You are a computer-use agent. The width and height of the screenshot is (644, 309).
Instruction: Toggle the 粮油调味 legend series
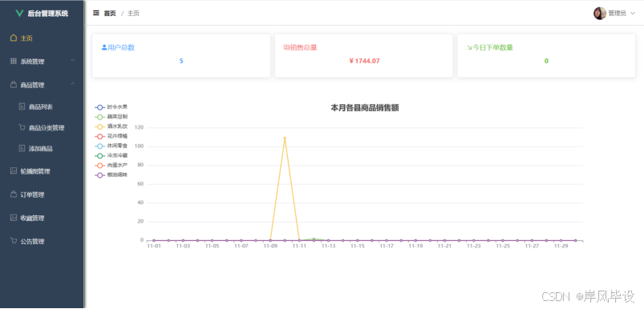click(111, 175)
